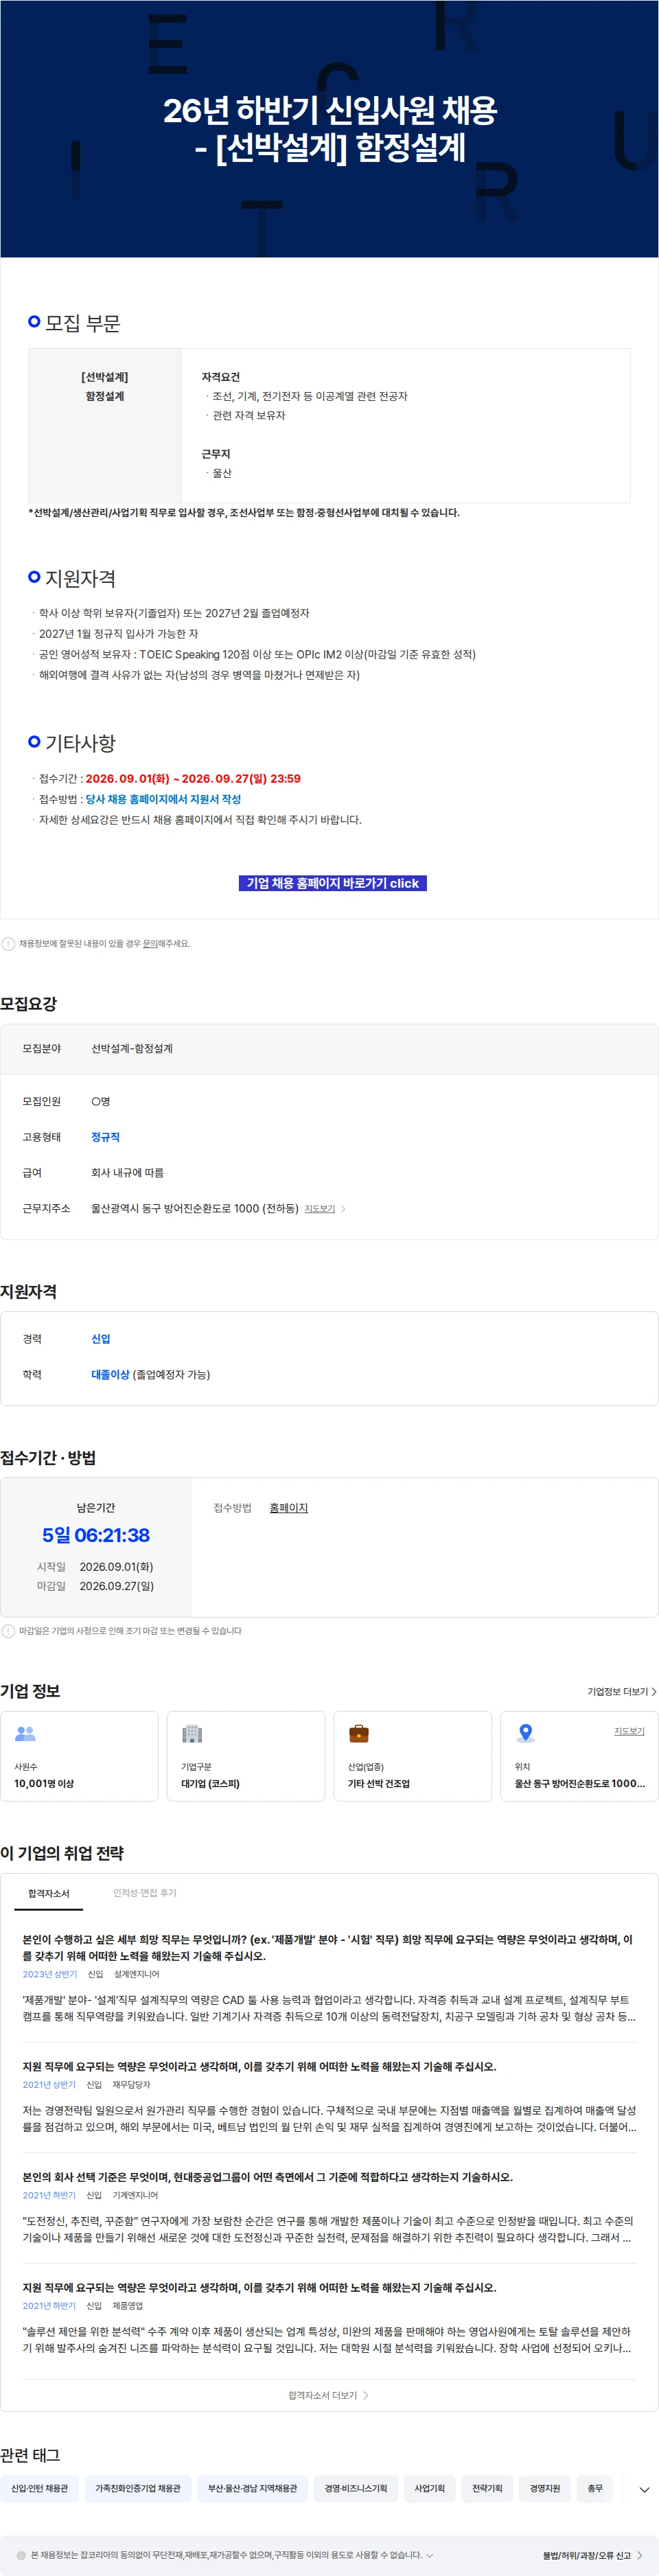Select the 합격자소서 tab
The height and width of the screenshot is (2576, 659).
(49, 1893)
